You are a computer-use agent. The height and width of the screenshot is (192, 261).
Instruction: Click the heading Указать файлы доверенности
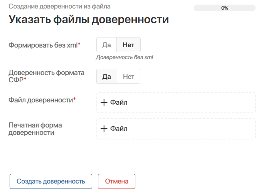click(x=89, y=20)
